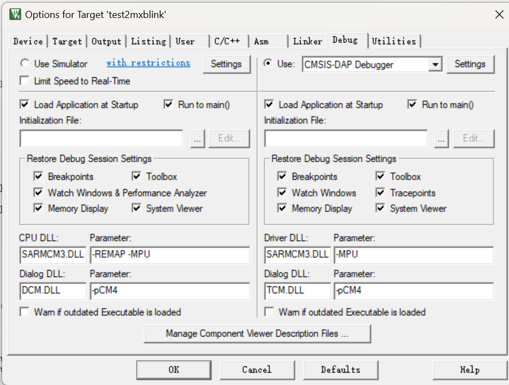Click simulator -pCM4 parameter field

tap(170, 291)
